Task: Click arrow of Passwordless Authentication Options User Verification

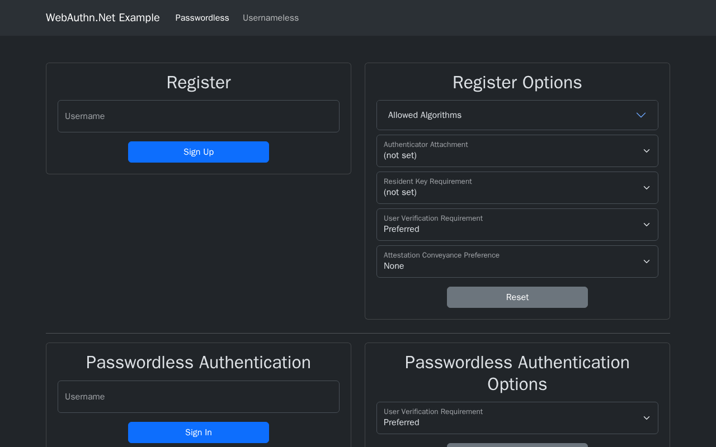Action: pyautogui.click(x=646, y=418)
